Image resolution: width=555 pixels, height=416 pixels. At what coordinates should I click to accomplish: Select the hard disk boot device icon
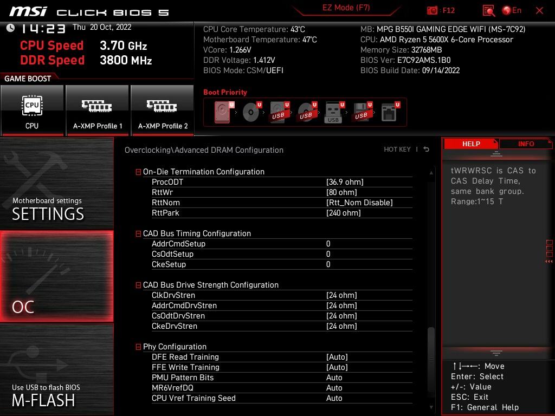[x=224, y=112]
